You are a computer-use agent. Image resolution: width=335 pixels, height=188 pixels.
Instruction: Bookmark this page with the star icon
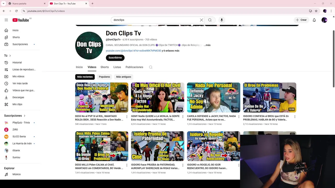pos(316,11)
